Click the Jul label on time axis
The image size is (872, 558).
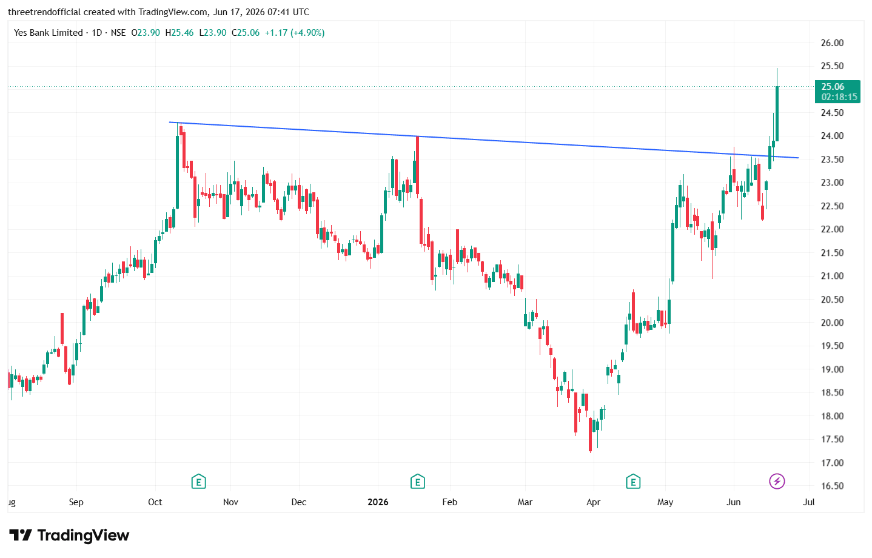point(809,502)
